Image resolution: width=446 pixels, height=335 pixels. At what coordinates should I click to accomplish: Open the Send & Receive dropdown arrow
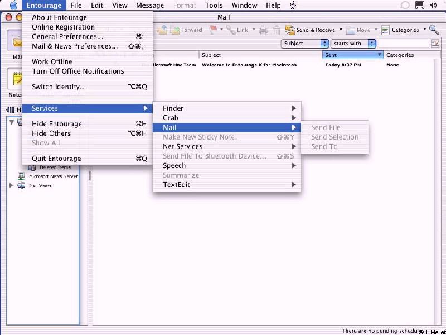341,30
